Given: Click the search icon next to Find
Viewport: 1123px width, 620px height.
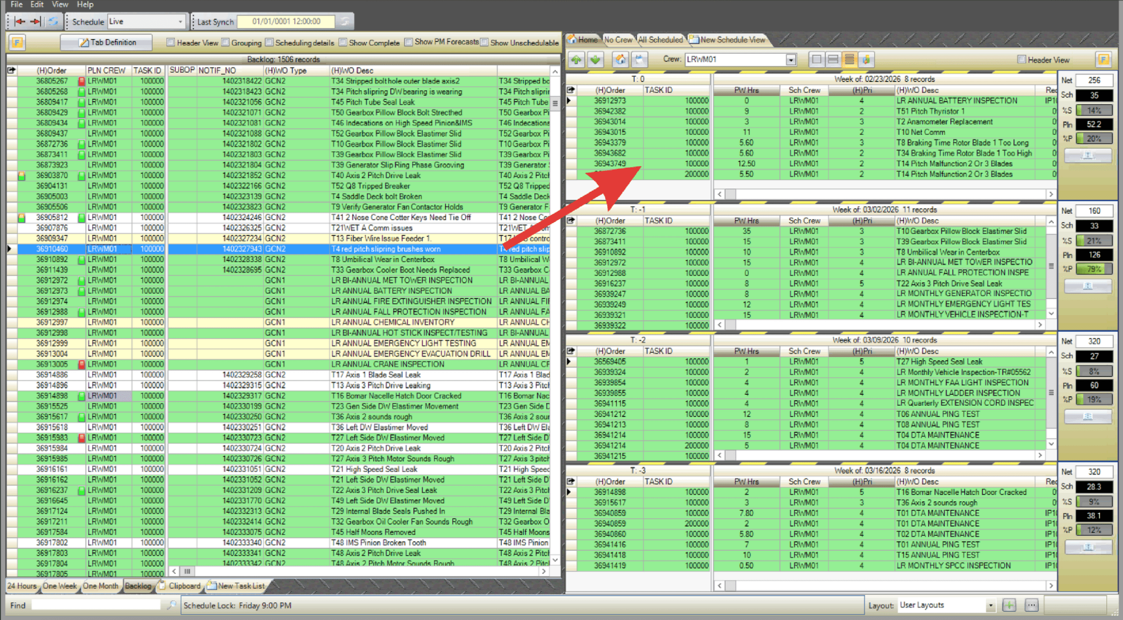Looking at the screenshot, I should [x=172, y=605].
